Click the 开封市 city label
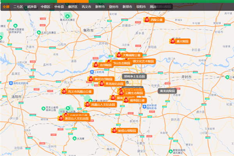234x156 pixels. [x=186, y=77]
